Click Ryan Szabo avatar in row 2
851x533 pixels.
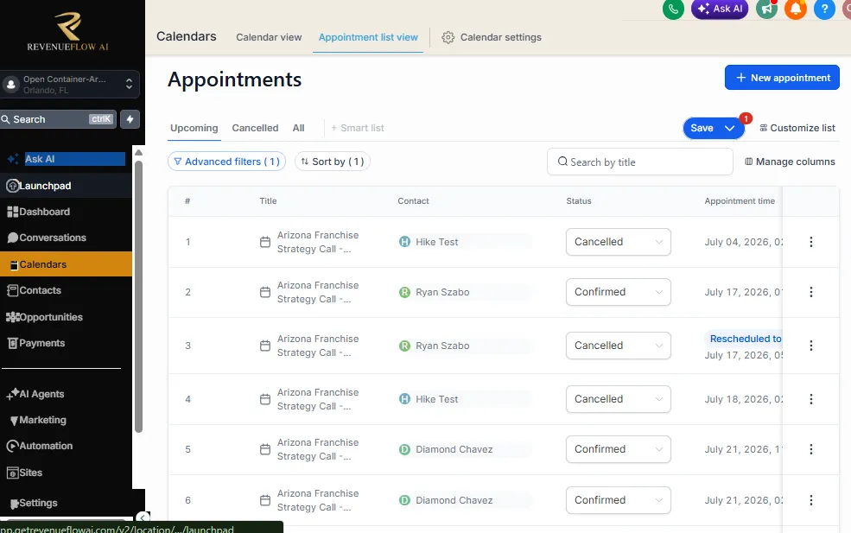click(x=404, y=292)
